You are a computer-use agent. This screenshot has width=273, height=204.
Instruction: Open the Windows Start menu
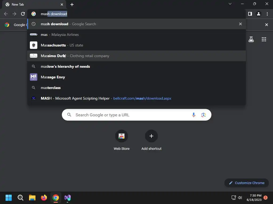point(9,198)
